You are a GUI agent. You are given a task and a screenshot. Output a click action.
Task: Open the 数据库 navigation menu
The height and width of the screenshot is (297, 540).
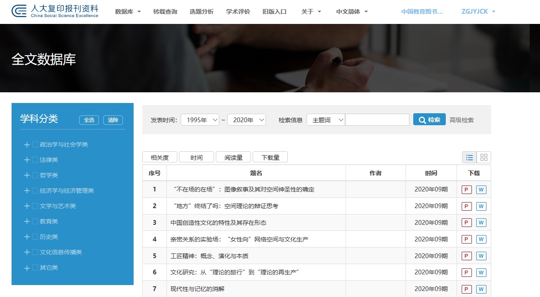pyautogui.click(x=128, y=12)
